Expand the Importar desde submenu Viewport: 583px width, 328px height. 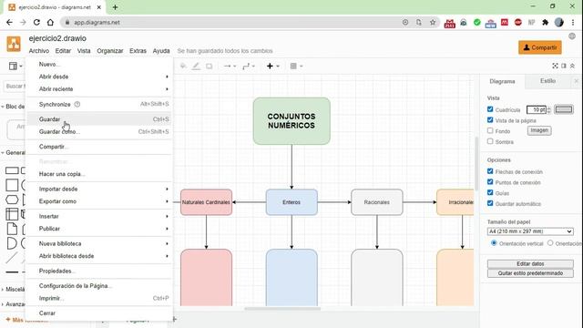[x=98, y=189]
